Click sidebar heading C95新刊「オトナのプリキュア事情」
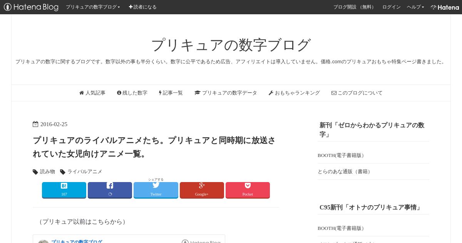The height and width of the screenshot is (243, 462). [371, 208]
